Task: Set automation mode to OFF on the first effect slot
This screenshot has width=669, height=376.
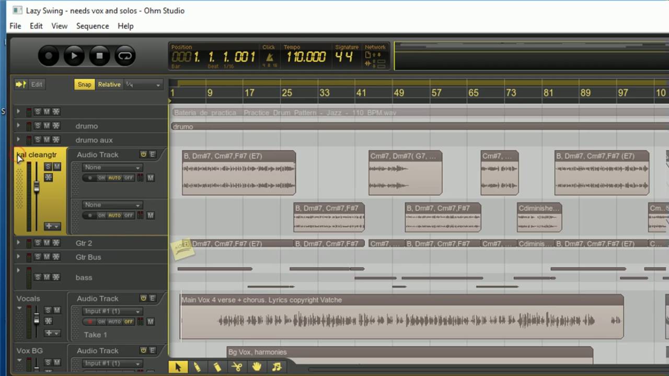Action: pos(128,178)
